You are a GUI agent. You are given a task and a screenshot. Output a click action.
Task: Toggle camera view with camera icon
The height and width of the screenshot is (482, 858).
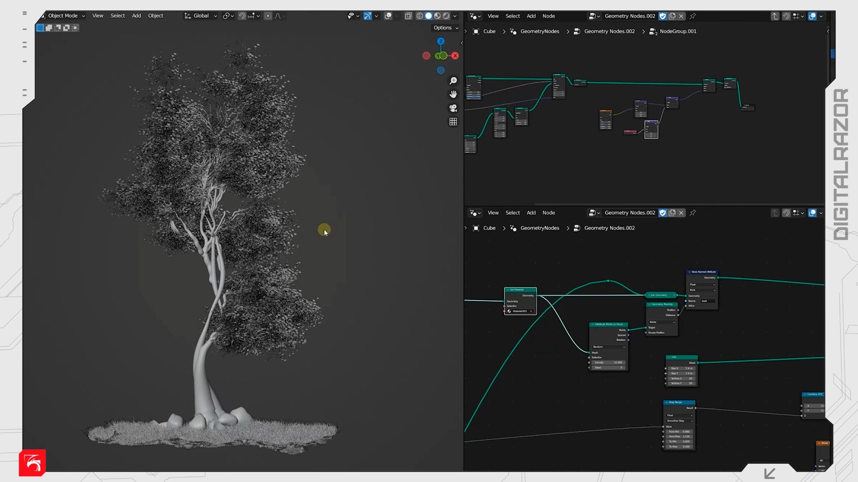pyautogui.click(x=453, y=108)
